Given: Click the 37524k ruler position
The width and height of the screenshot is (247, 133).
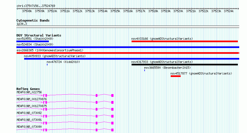Looking at the screenshot, I should pos(229,11).
